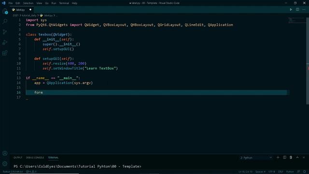Split the editor to the right

click(297, 10)
